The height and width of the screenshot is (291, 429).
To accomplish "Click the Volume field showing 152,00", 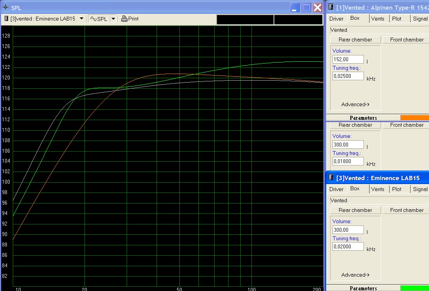I will pos(348,59).
